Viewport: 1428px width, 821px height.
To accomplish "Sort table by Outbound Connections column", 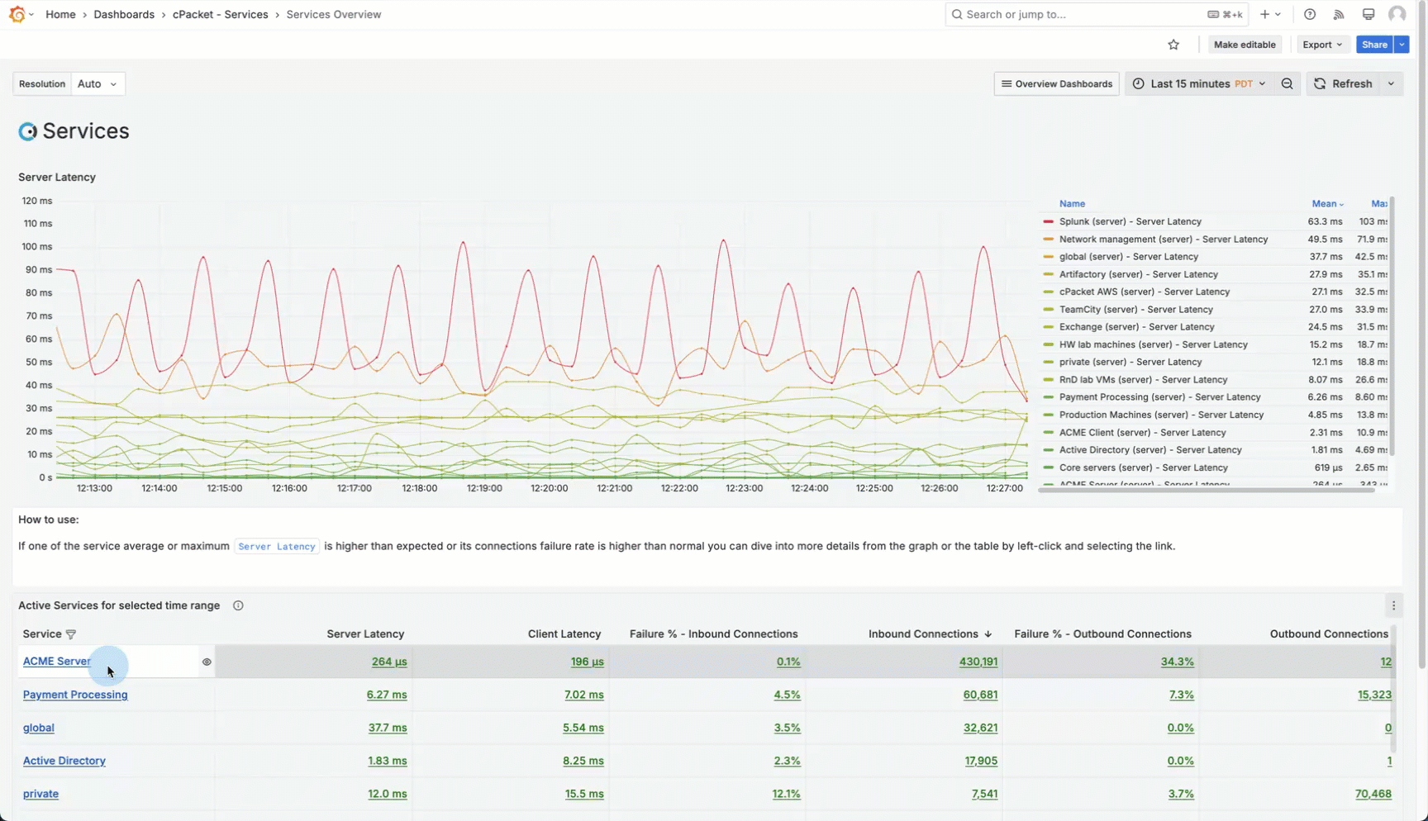I will pyautogui.click(x=1329, y=634).
